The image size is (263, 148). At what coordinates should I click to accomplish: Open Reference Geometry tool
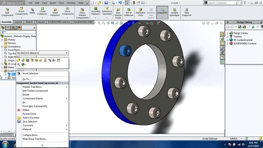coord(107,12)
